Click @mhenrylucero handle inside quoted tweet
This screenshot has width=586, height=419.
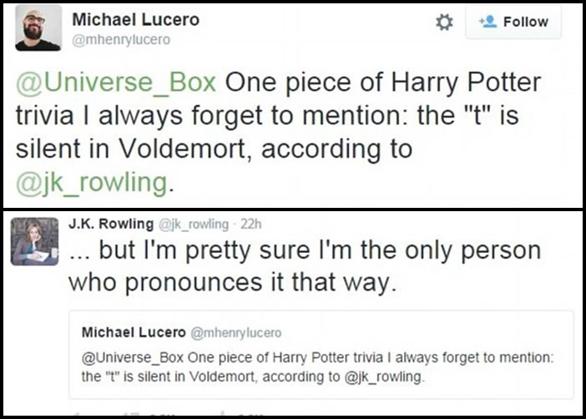236,333
